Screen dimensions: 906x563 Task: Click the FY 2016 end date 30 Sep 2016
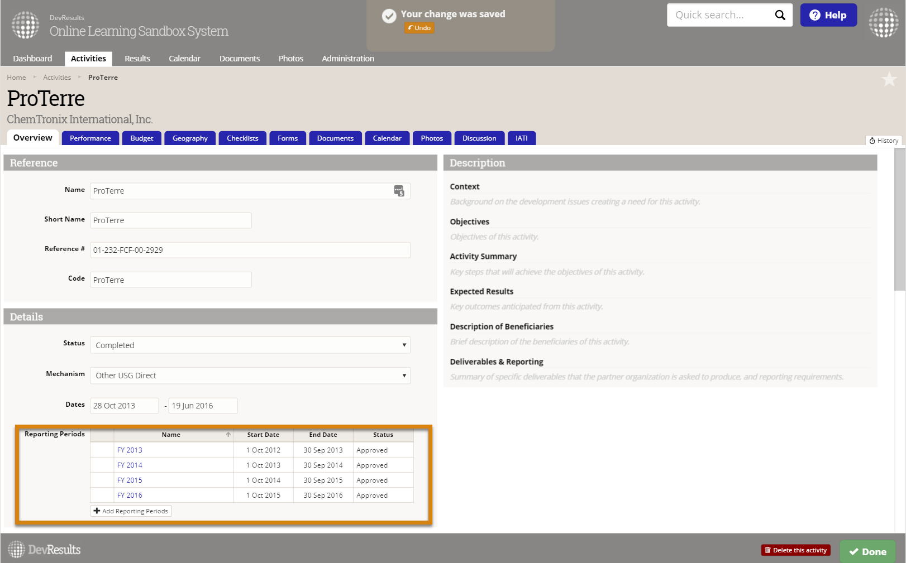(323, 495)
